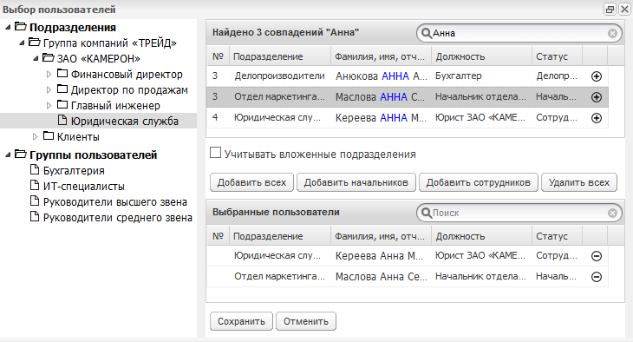Restore the dialog window size
The image size is (633, 342).
(x=610, y=9)
